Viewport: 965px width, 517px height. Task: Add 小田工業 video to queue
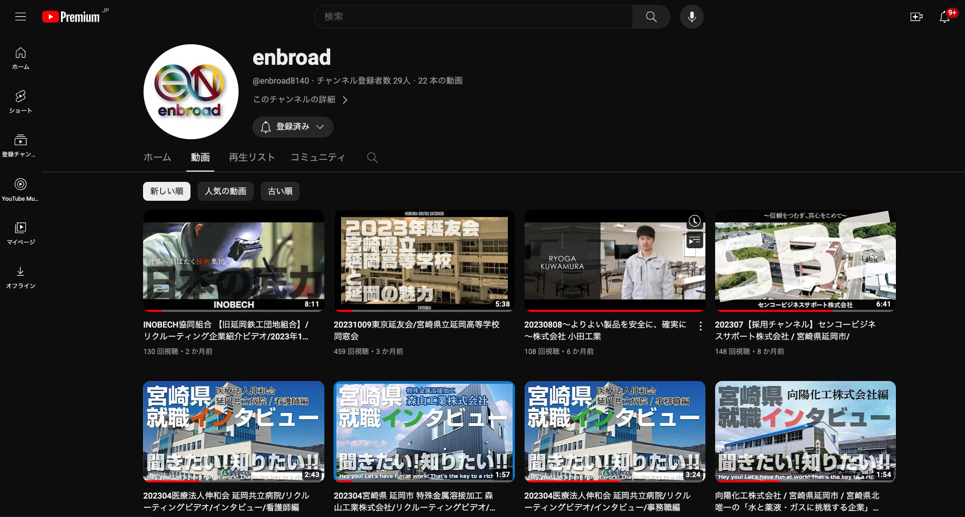695,241
